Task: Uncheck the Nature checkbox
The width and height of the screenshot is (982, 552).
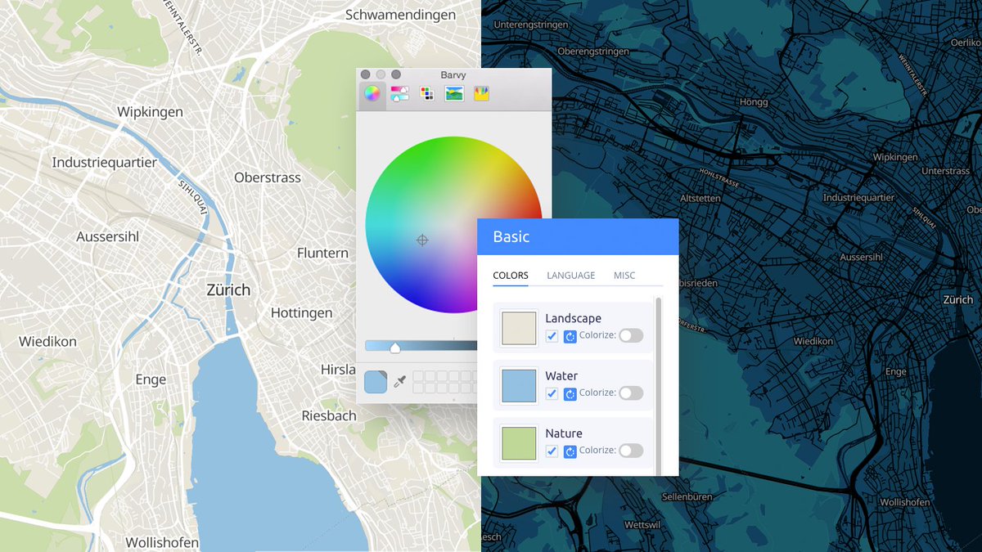Action: pos(552,451)
